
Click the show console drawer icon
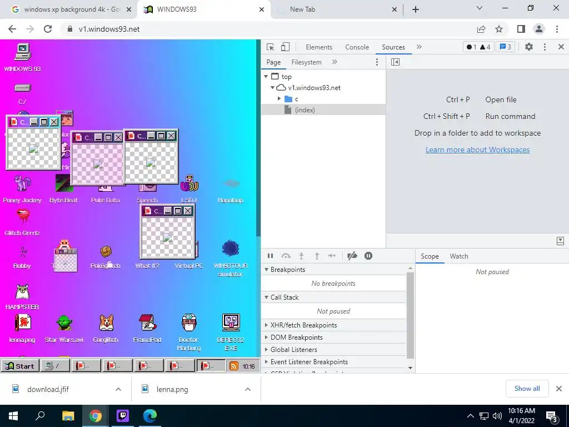(560, 241)
